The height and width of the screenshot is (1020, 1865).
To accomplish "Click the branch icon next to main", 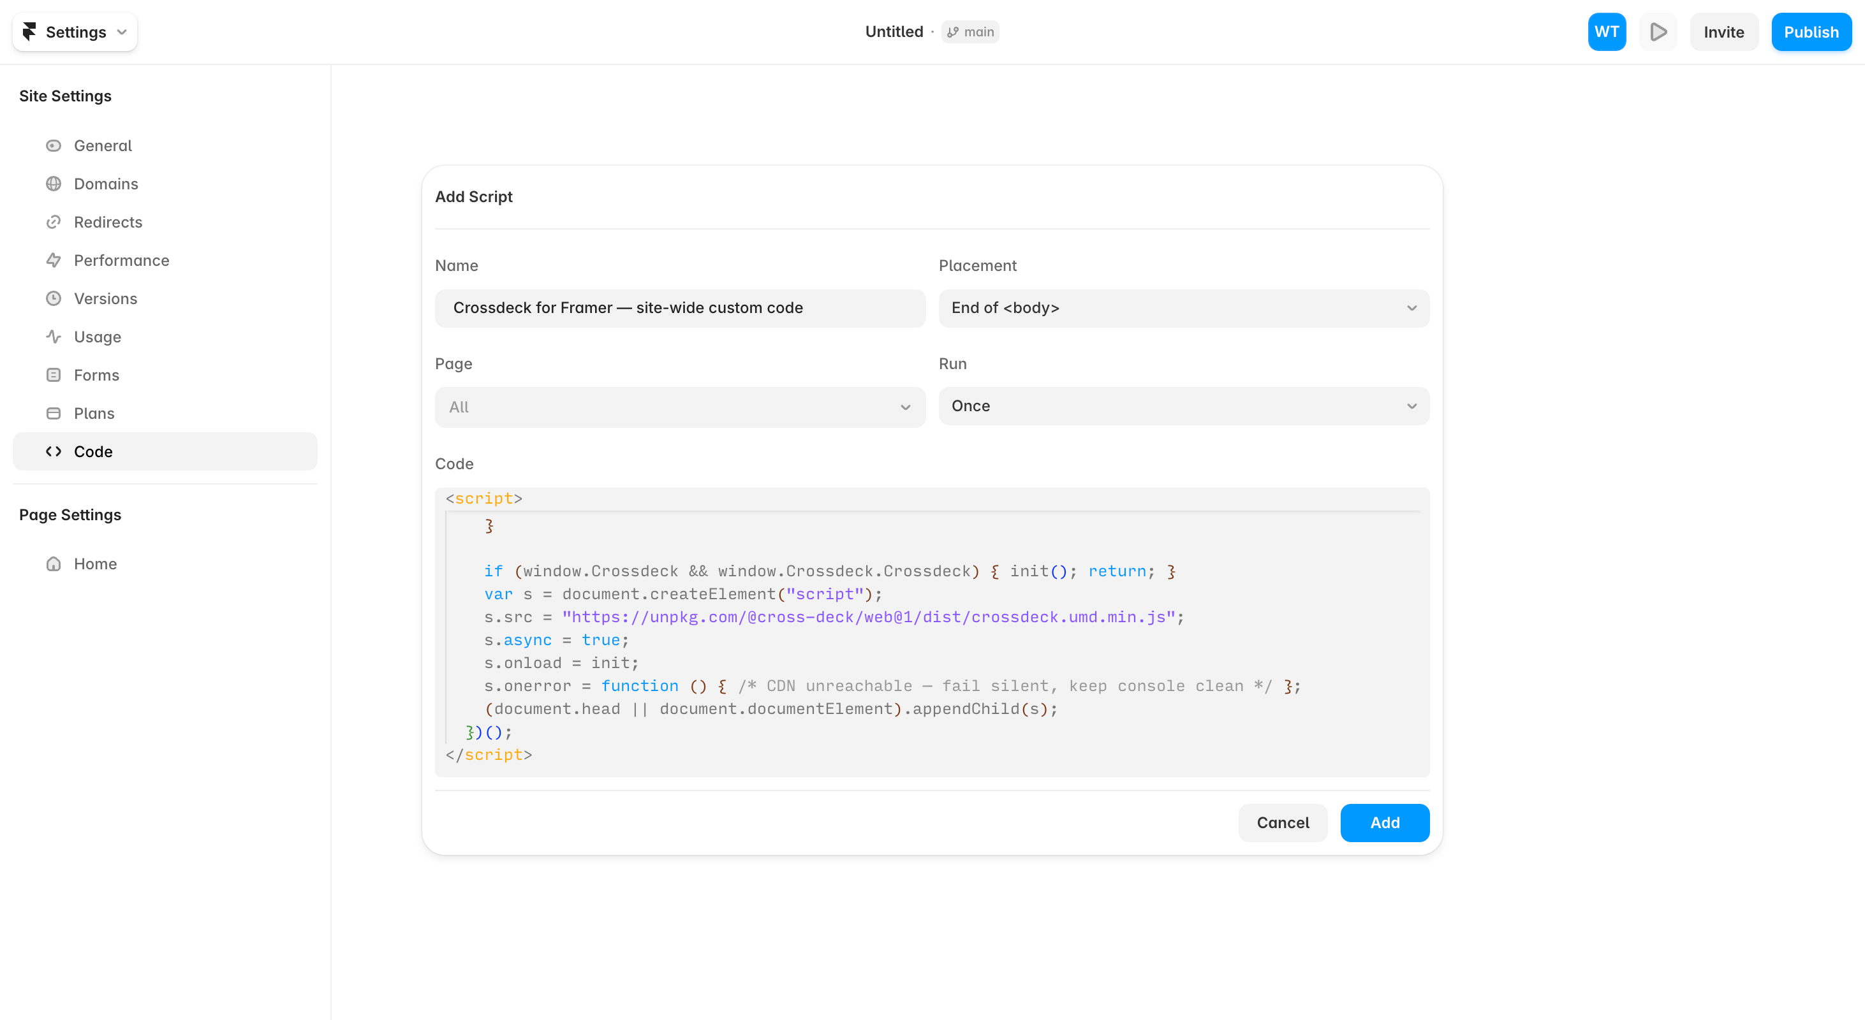I will pyautogui.click(x=953, y=32).
